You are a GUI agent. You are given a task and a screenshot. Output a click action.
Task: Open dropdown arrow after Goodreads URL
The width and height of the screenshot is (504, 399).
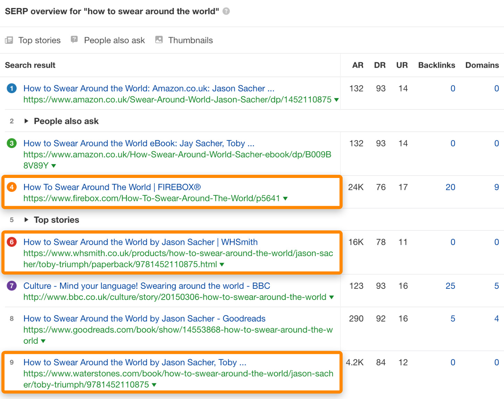43,341
